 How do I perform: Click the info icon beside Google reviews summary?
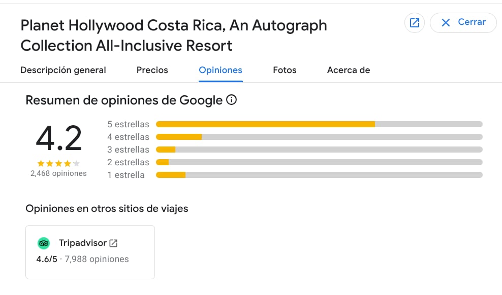pyautogui.click(x=231, y=100)
